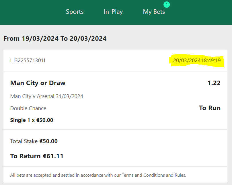Click the My Bets notification badge

(x=167, y=5)
